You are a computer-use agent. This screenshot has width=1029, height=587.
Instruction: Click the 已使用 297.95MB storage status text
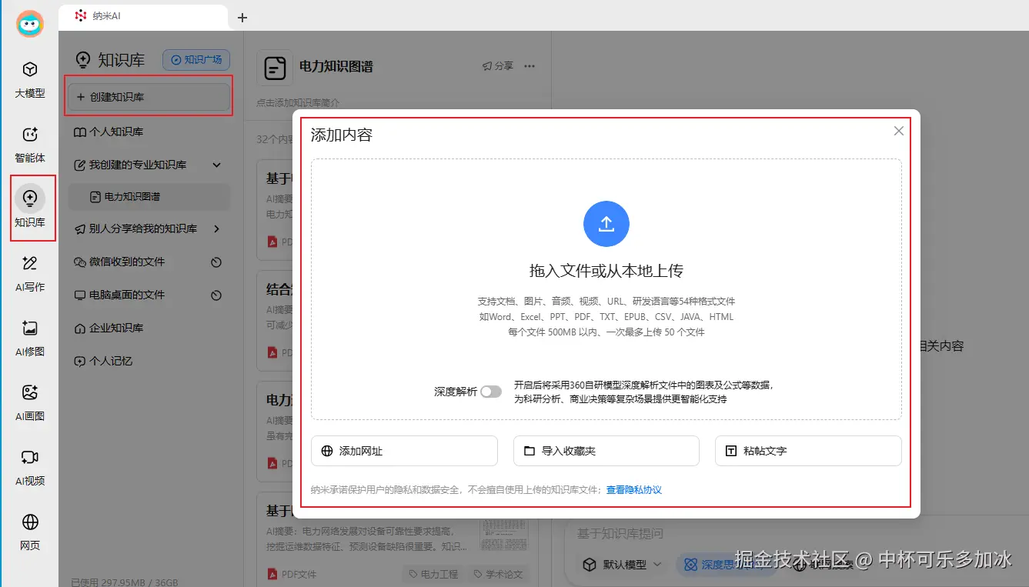point(124,582)
